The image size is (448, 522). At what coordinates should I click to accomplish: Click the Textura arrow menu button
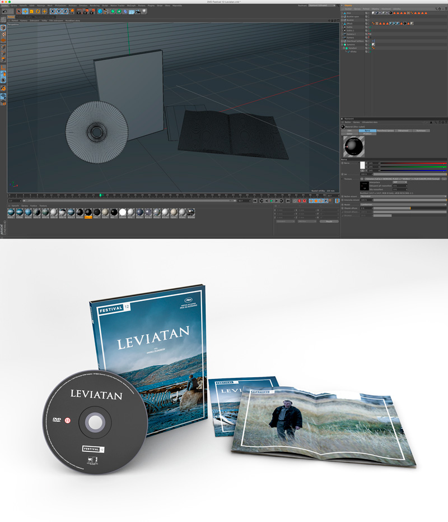point(362,179)
